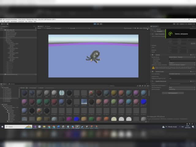
Task: Open the File menu
Action: [x=1, y=22]
